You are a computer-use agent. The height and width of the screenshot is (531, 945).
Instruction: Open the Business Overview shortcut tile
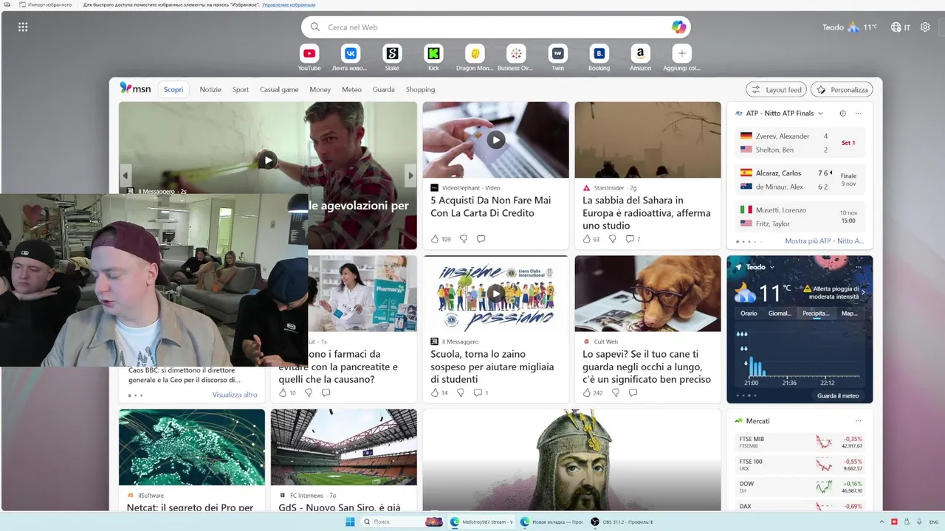[x=516, y=53]
